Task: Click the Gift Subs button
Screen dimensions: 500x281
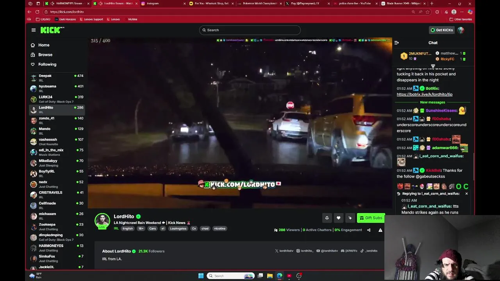Action: click(x=371, y=218)
